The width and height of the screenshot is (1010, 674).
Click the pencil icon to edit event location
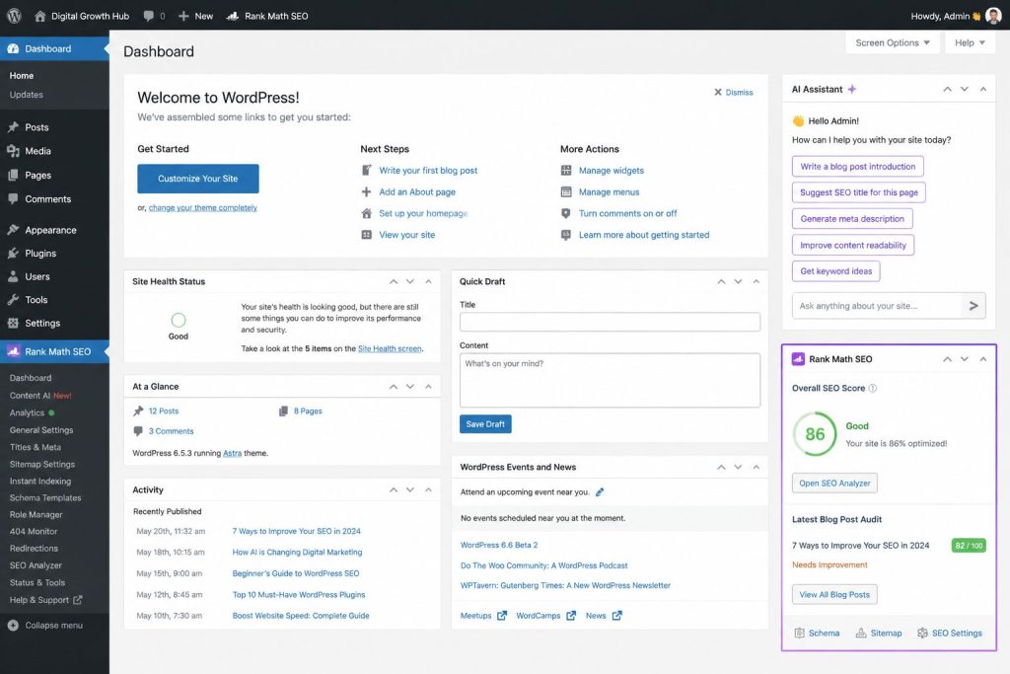[600, 492]
